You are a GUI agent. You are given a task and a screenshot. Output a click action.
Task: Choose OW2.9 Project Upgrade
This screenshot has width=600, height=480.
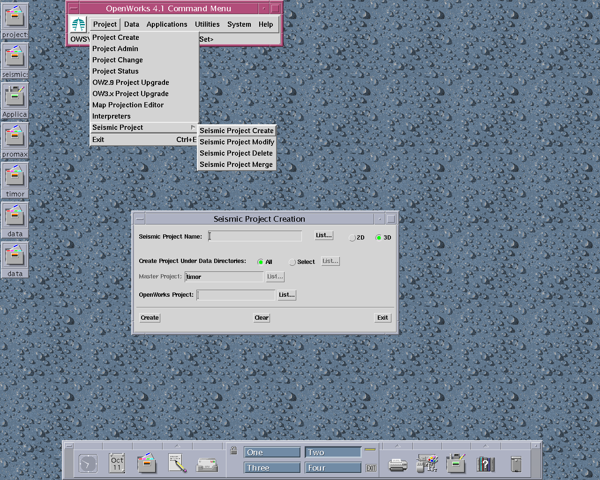[x=144, y=82]
